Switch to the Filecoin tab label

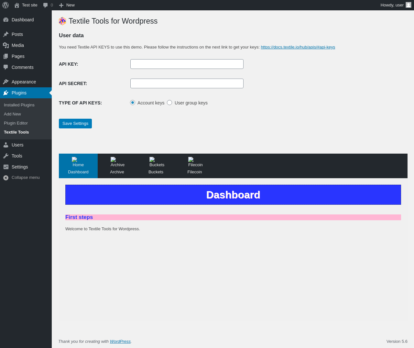pos(195,172)
